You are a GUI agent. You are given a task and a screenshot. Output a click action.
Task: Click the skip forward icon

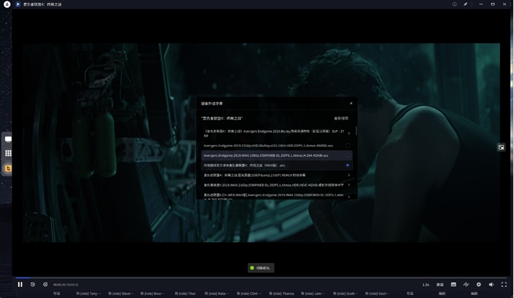click(x=45, y=285)
